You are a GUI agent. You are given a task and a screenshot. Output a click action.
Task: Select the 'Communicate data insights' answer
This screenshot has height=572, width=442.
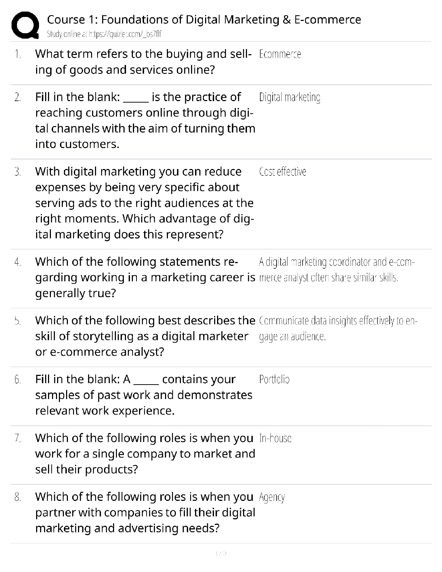338,329
